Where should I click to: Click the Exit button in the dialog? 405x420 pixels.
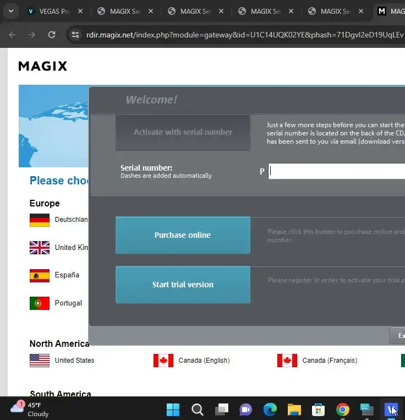398,335
